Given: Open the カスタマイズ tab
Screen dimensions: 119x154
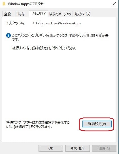Looking at the screenshot, I should coord(82,14).
